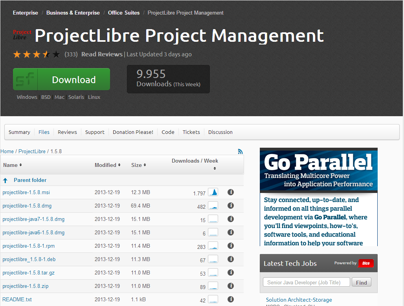View download stats chart for projectlibre-1.5.8.zip

213,286
